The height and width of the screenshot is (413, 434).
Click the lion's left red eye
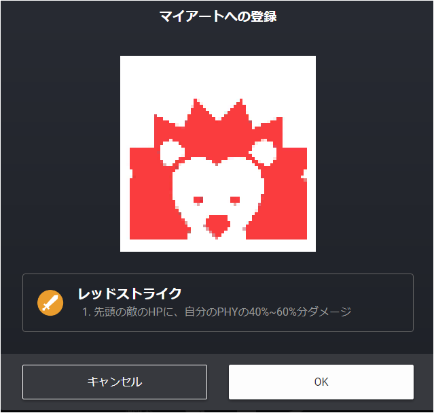(198, 200)
